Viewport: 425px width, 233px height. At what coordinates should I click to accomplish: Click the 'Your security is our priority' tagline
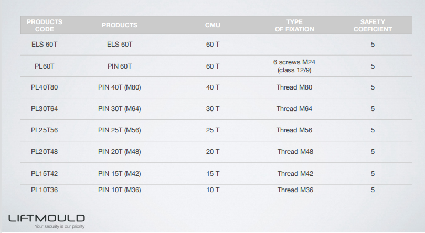pyautogui.click(x=59, y=227)
